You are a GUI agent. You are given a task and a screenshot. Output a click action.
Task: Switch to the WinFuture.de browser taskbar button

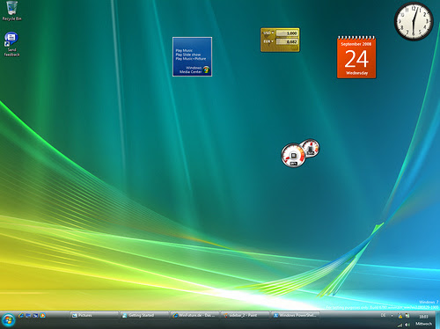tap(195, 315)
